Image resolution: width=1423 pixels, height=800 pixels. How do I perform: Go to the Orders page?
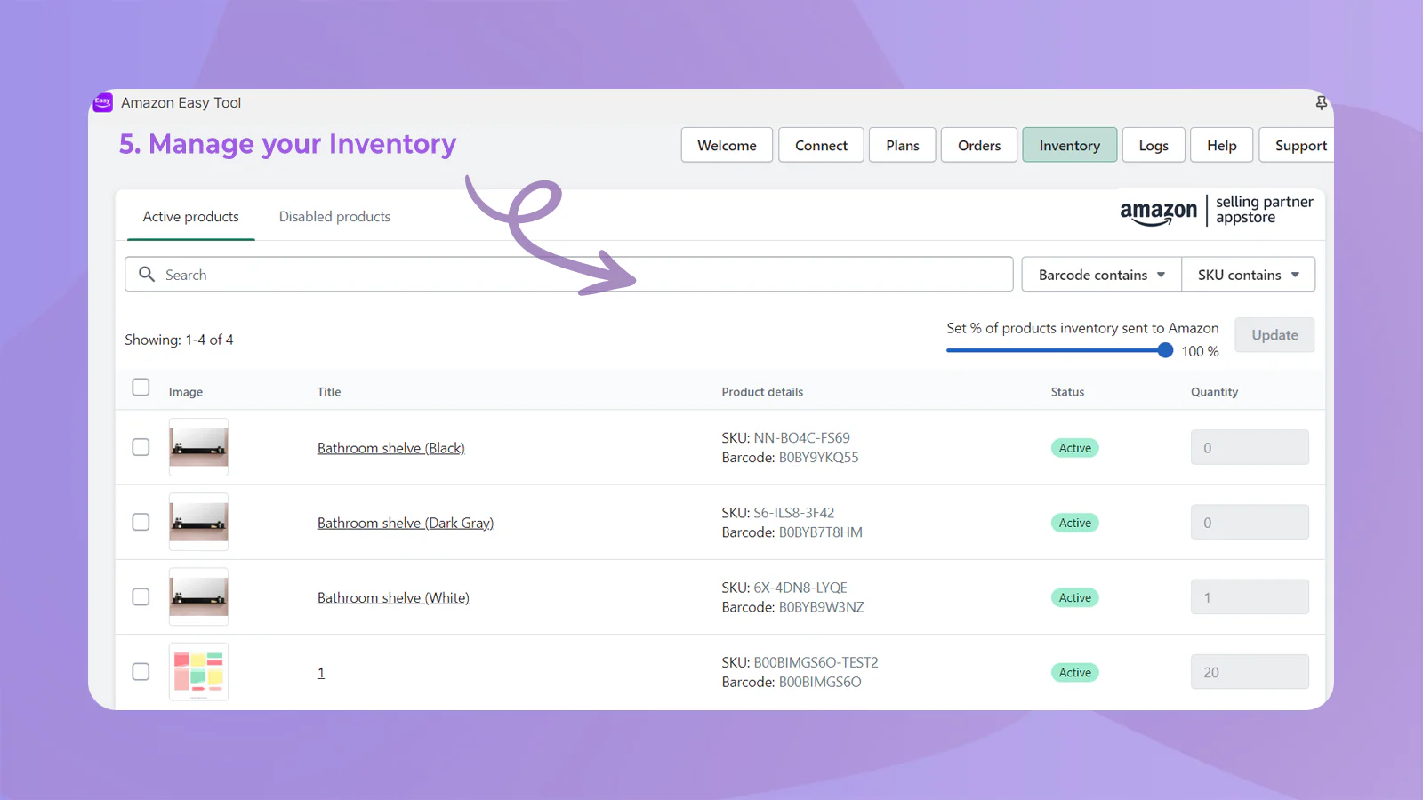(x=978, y=146)
